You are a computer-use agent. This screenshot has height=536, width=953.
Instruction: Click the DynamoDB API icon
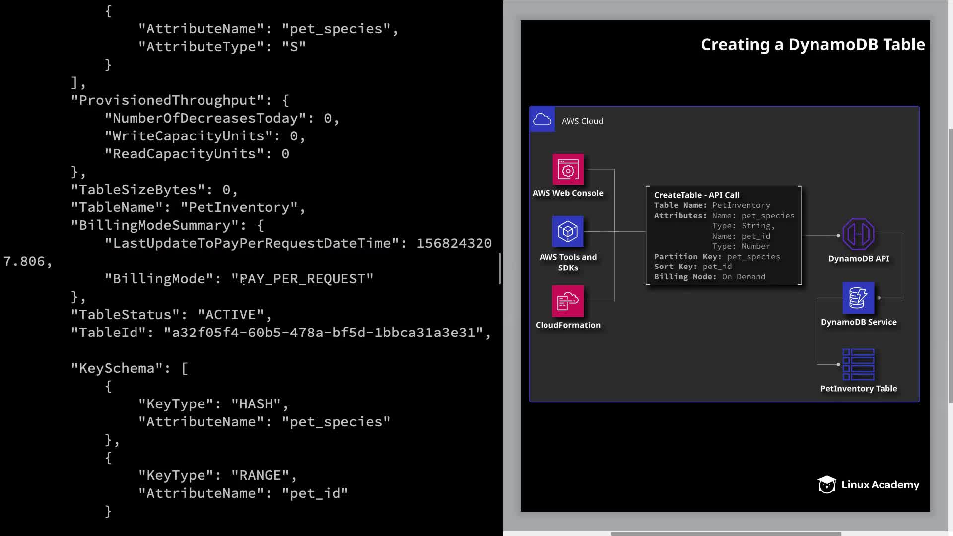[858, 234]
